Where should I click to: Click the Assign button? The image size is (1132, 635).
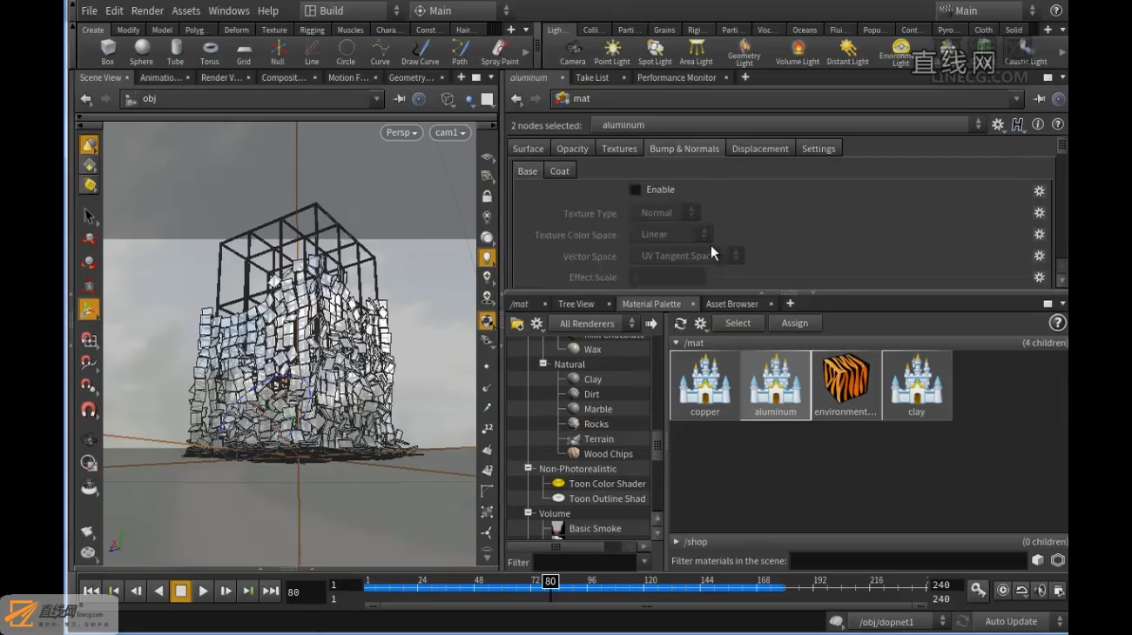tap(794, 324)
